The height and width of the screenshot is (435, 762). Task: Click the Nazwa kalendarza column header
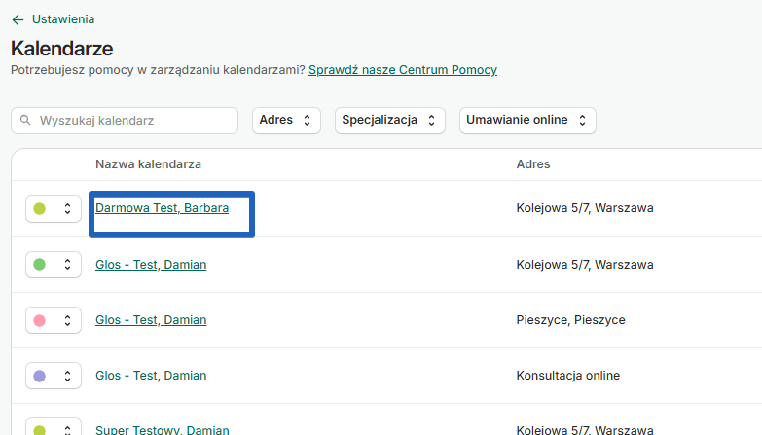148,164
